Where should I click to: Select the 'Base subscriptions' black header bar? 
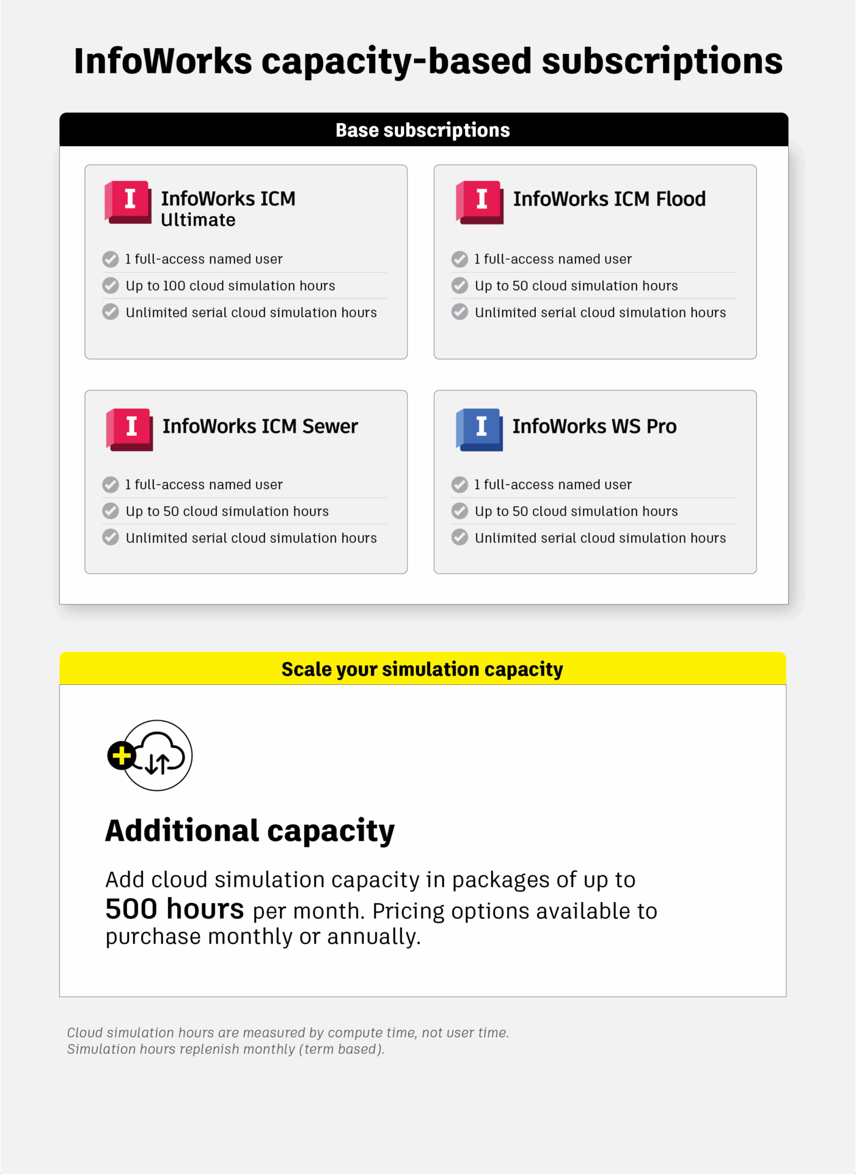tap(423, 130)
